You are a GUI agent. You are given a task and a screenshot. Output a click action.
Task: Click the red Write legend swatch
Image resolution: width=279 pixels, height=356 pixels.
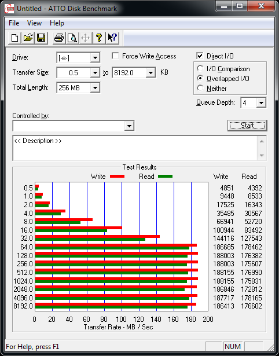[117, 177]
